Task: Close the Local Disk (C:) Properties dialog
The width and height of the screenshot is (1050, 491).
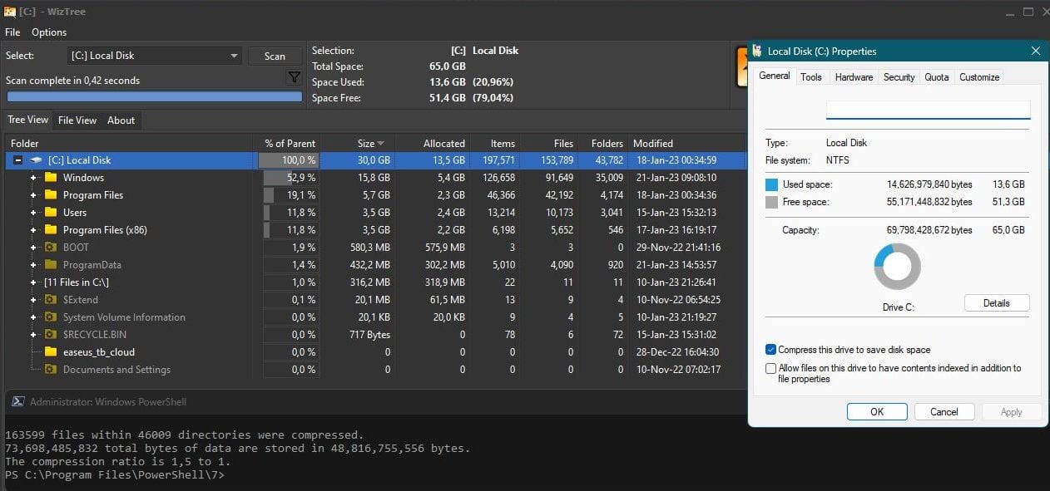Action: click(1036, 51)
